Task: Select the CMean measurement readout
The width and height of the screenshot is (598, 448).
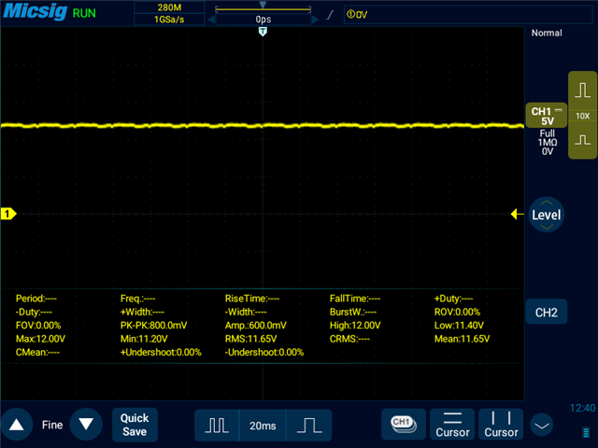Action: [37, 352]
